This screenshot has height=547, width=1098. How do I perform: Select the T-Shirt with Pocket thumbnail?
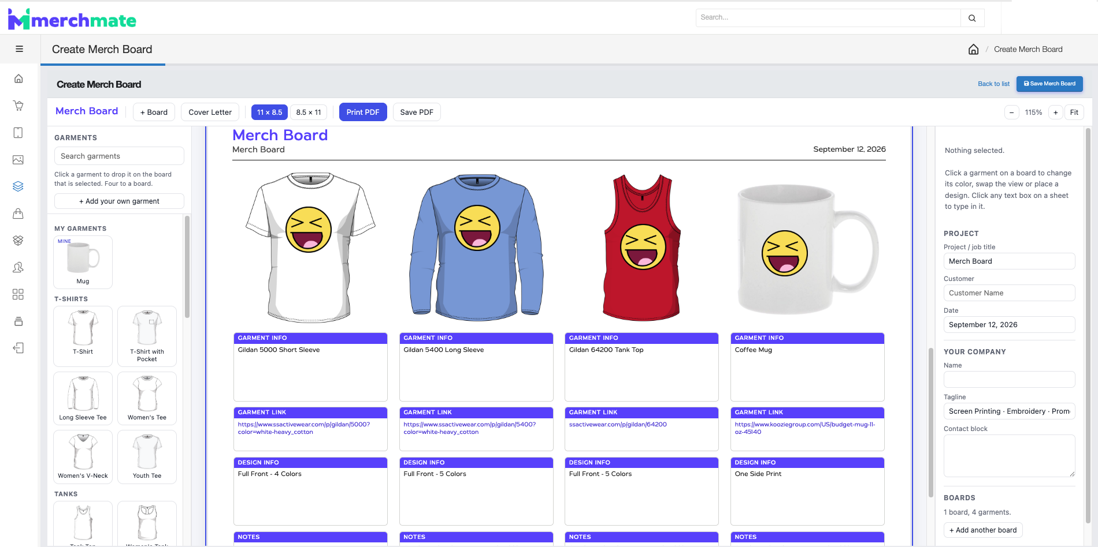pyautogui.click(x=147, y=336)
